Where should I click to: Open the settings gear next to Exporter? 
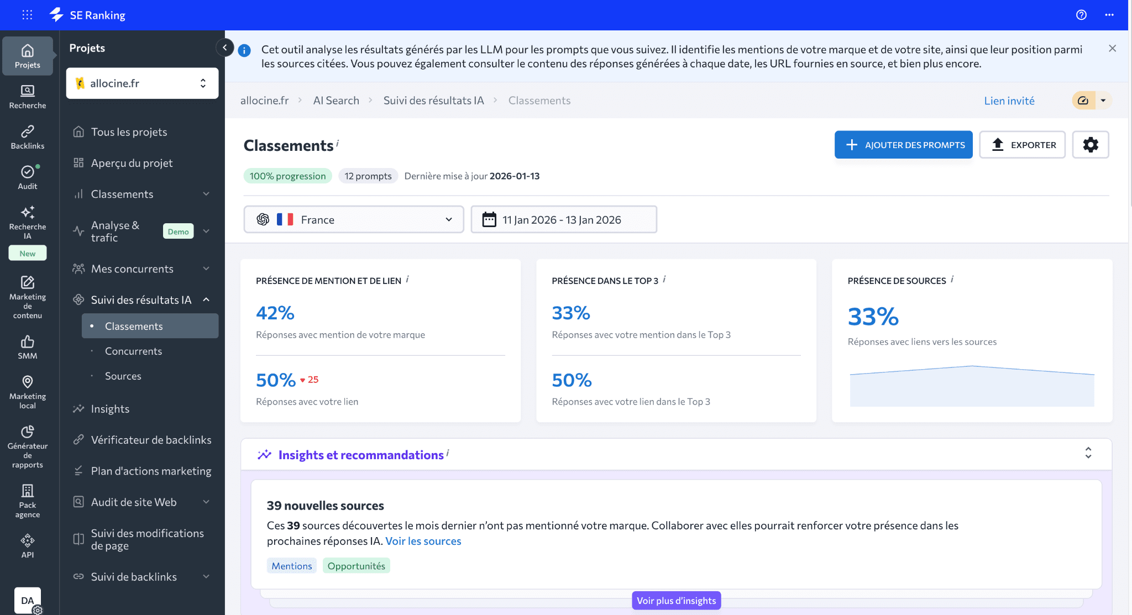[1091, 144]
